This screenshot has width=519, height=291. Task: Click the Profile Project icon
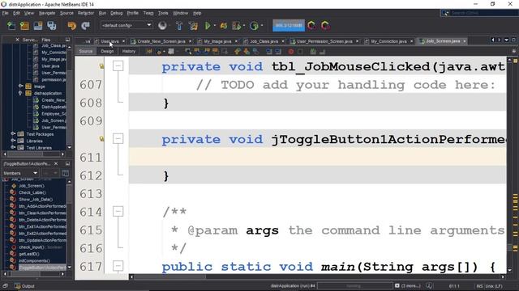point(254,25)
